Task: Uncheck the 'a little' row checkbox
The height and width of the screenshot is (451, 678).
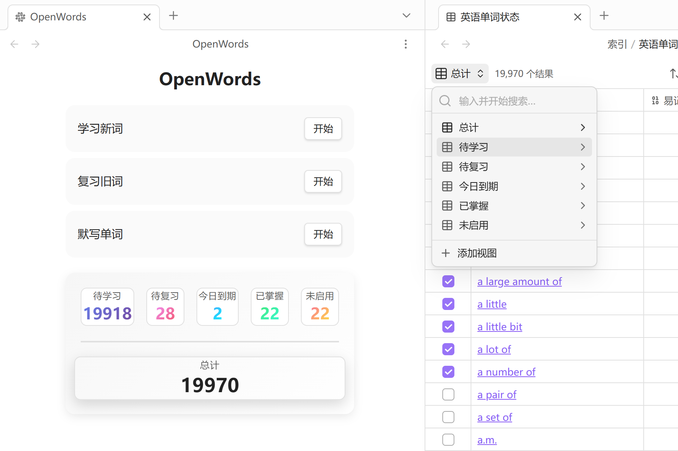Action: coord(448,304)
